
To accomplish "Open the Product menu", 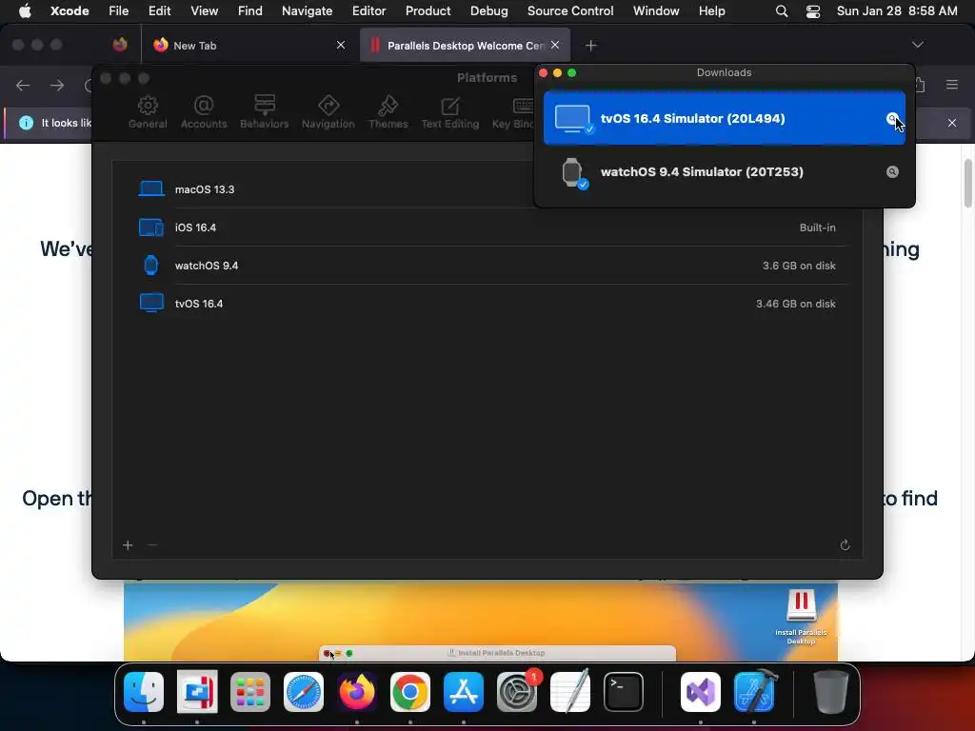I will point(428,10).
